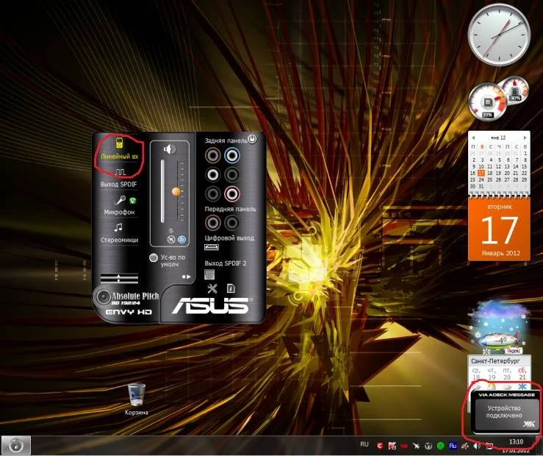Click the orange date tile showing 17

click(x=499, y=229)
